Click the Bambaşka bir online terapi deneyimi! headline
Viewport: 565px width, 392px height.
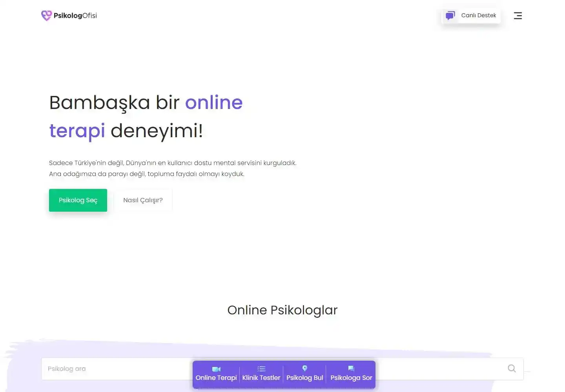point(146,116)
